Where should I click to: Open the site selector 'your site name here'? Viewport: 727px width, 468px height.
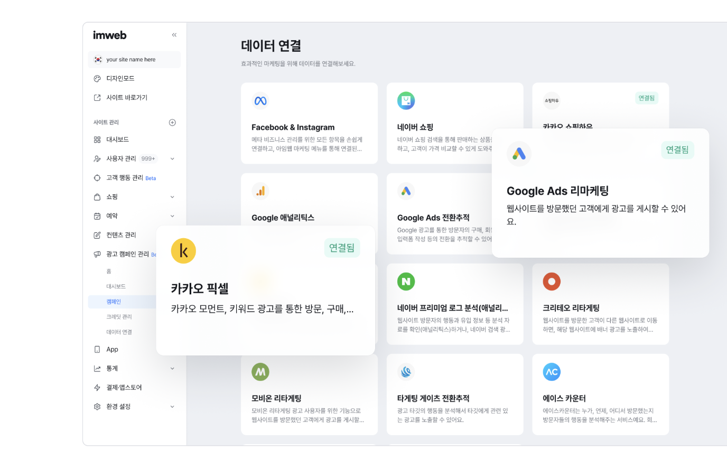pos(134,60)
